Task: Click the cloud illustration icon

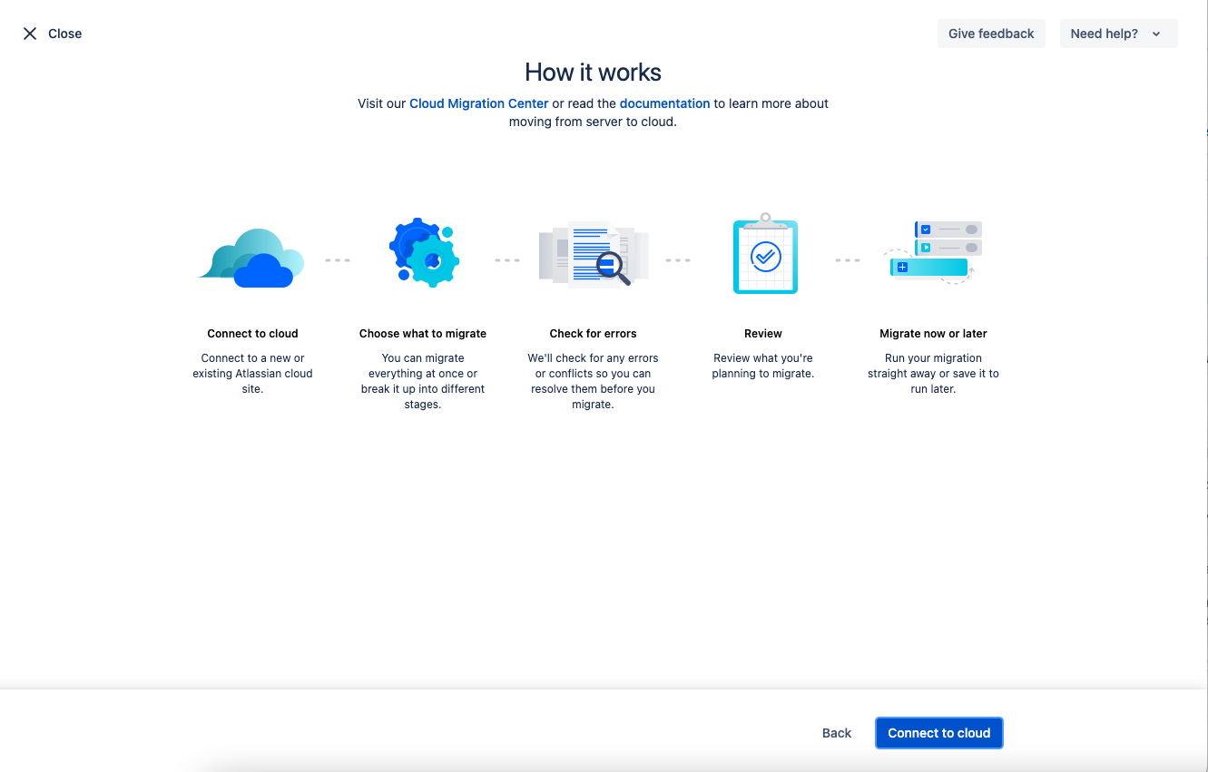Action: point(251,259)
